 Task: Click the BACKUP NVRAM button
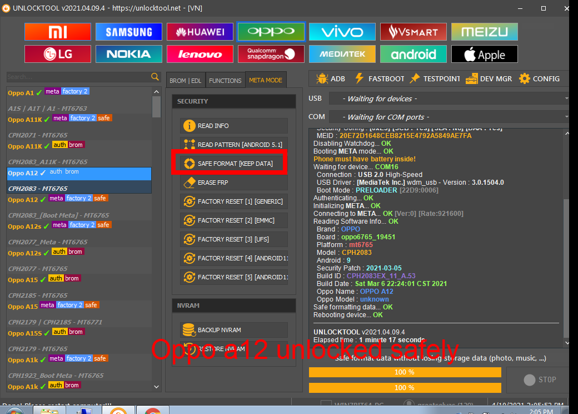234,330
